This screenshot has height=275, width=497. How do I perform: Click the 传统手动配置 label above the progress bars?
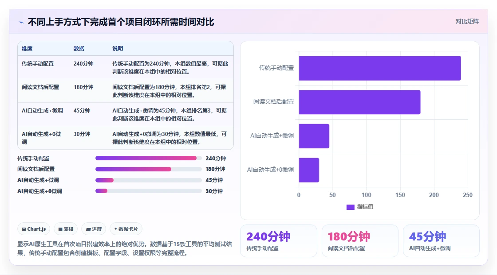[33, 158]
